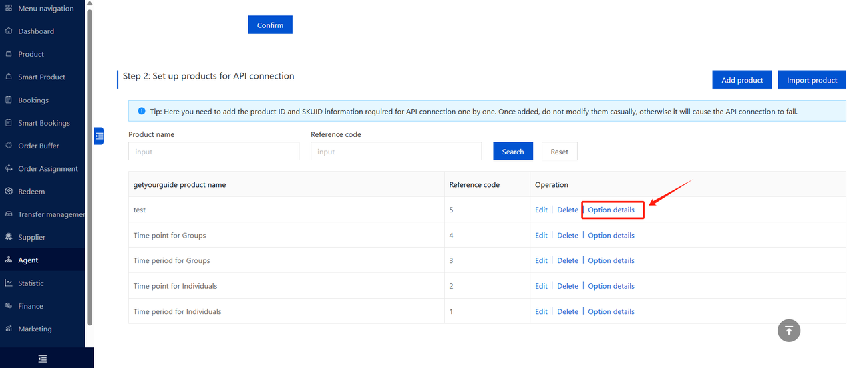Click the Supplier icon in sidebar

[9, 237]
